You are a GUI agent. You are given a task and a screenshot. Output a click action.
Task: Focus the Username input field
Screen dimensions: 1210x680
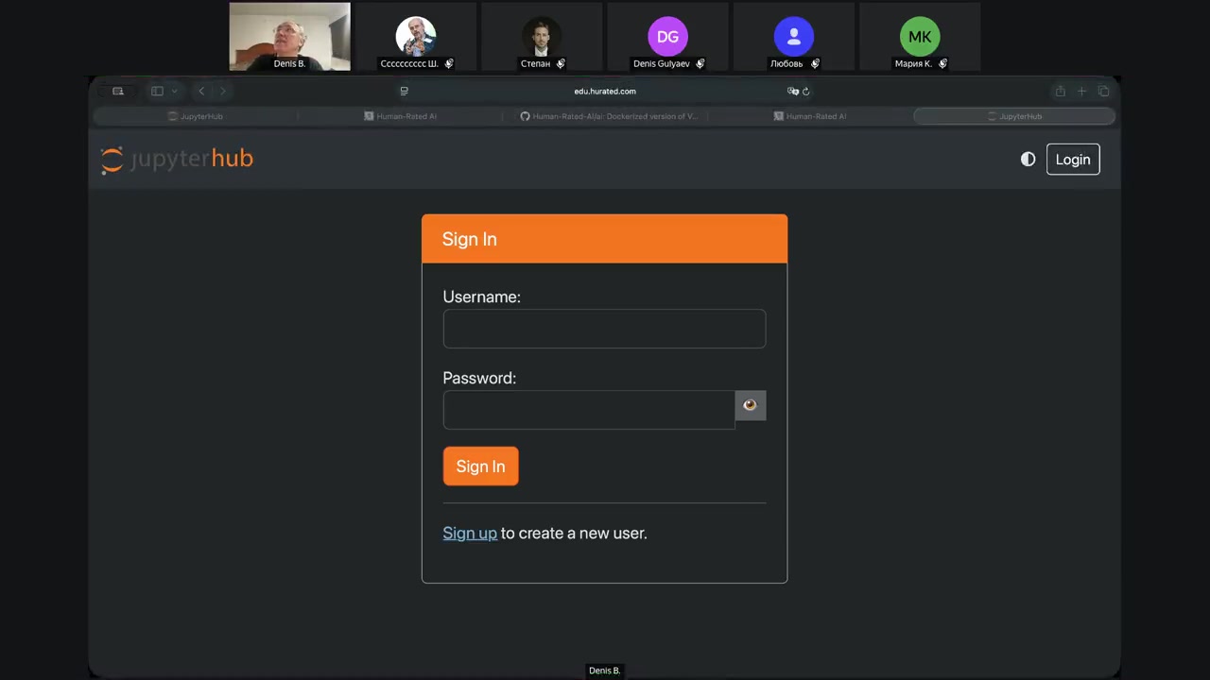click(604, 329)
